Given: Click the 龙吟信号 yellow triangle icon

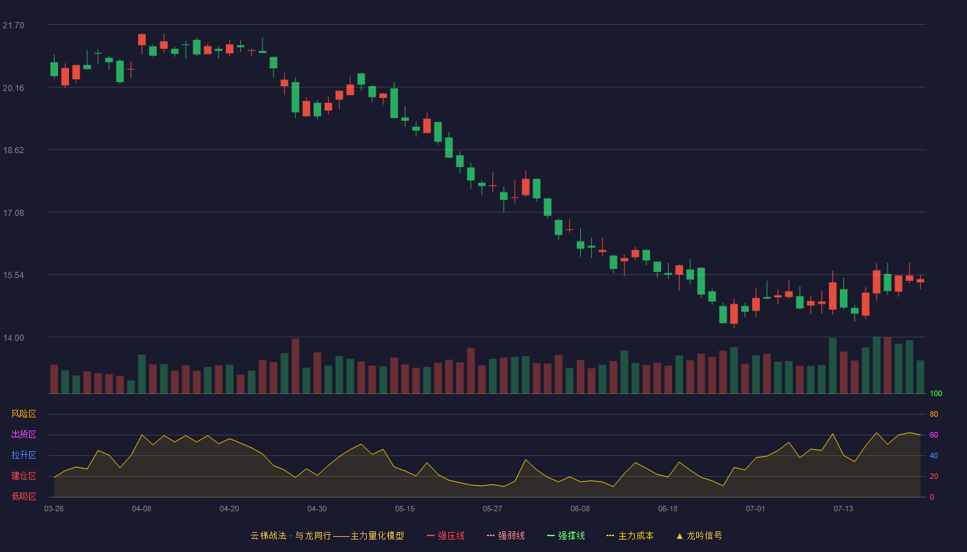Looking at the screenshot, I should point(679,535).
